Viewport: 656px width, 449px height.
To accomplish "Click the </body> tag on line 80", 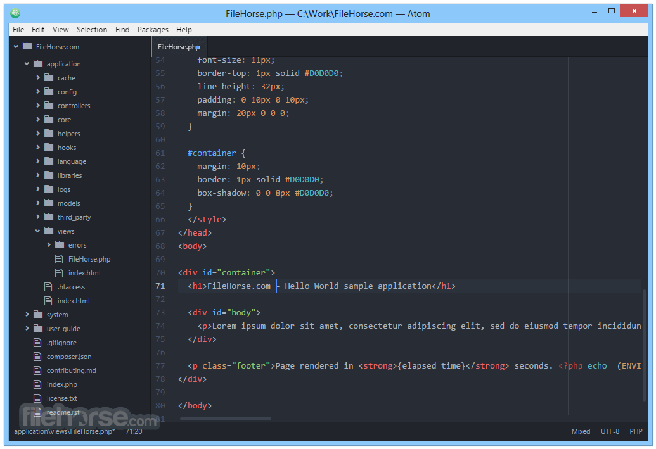I will click(x=195, y=405).
